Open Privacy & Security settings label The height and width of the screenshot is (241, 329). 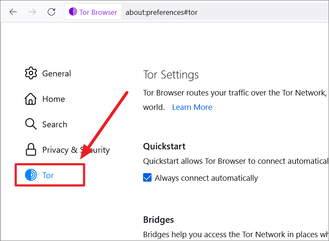[76, 150]
